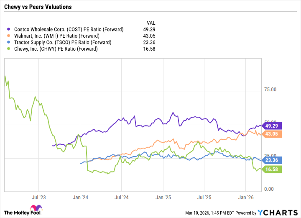
Task: Click the blue 23.36 value tag
Action: tap(273, 160)
